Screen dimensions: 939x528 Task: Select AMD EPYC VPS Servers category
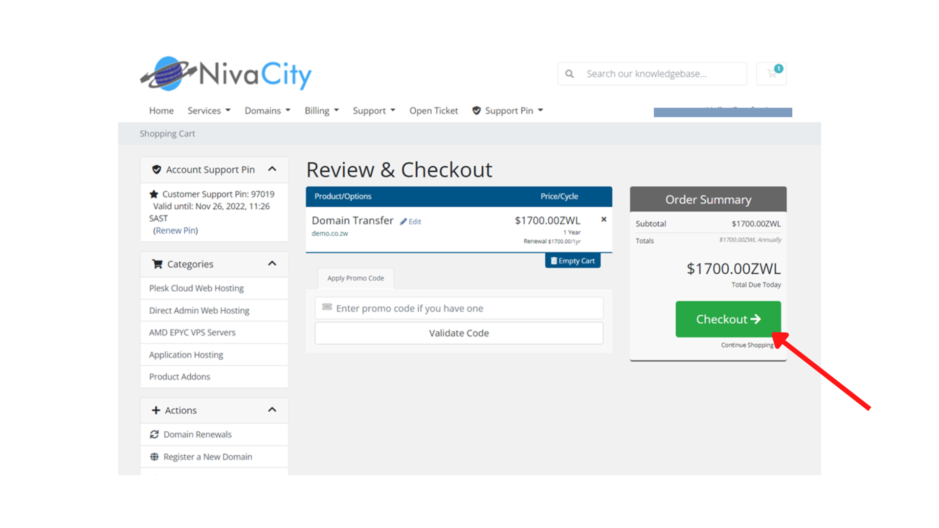[x=214, y=332]
